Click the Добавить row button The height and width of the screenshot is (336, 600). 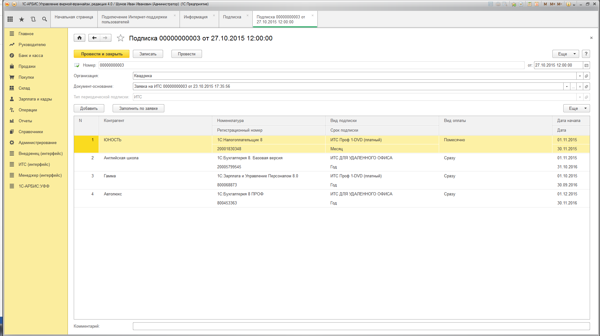coord(89,108)
